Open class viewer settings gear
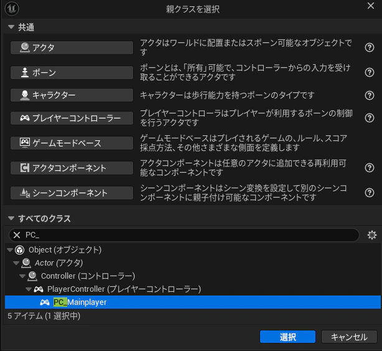382x351 pixels. click(372, 235)
